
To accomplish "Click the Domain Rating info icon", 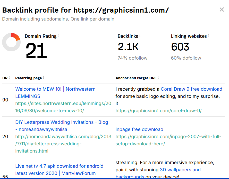I will pyautogui.click(x=58, y=35).
